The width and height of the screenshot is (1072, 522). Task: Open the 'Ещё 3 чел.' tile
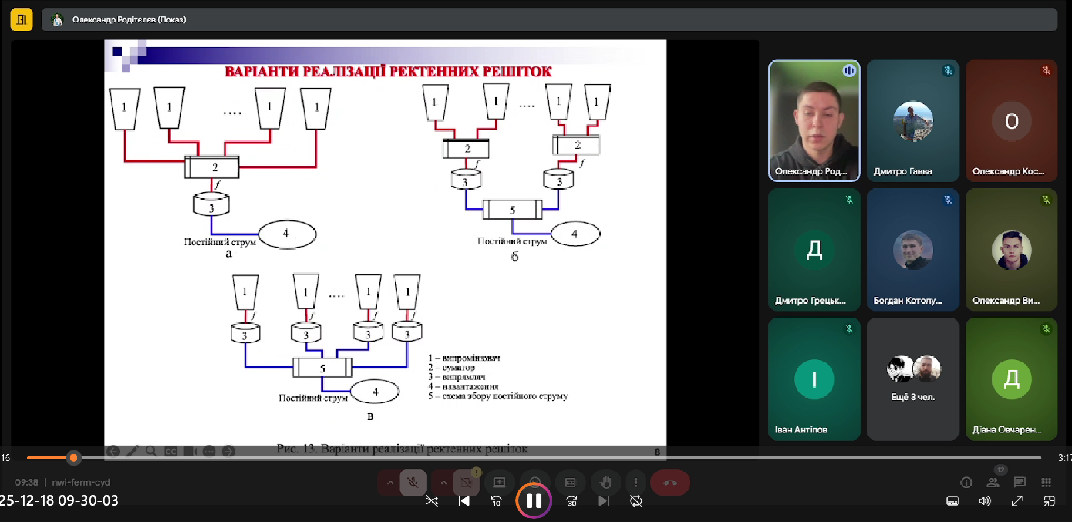912,379
